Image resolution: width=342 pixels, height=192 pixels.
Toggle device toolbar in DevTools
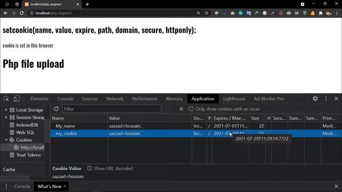click(x=17, y=99)
